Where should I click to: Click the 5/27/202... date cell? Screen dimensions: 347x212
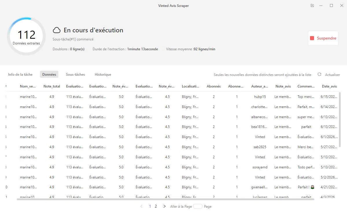click(329, 147)
